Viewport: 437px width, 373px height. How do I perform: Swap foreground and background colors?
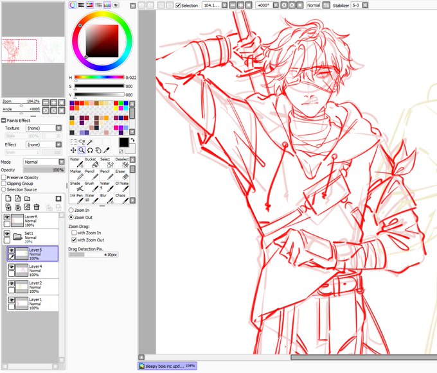click(132, 140)
